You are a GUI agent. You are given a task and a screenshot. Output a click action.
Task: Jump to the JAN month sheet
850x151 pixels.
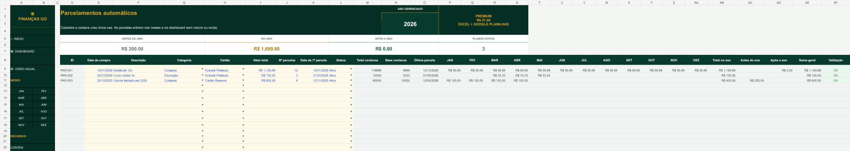21,91
